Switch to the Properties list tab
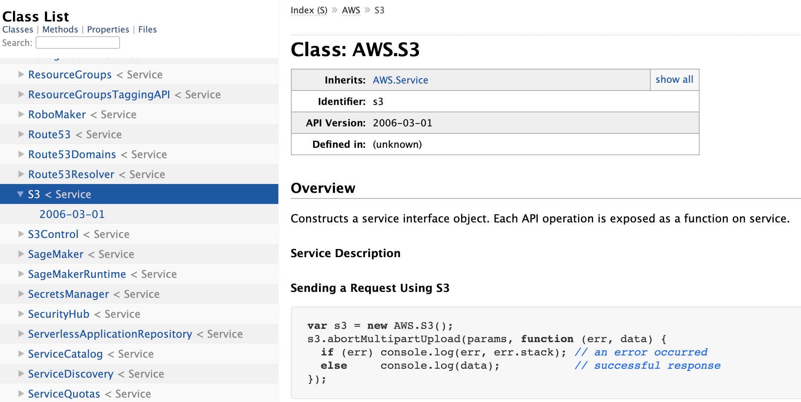Image resolution: width=801 pixels, height=402 pixels. point(108,30)
